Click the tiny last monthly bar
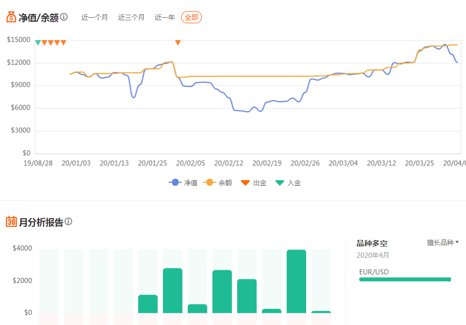This screenshot has width=466, height=325. (321, 312)
